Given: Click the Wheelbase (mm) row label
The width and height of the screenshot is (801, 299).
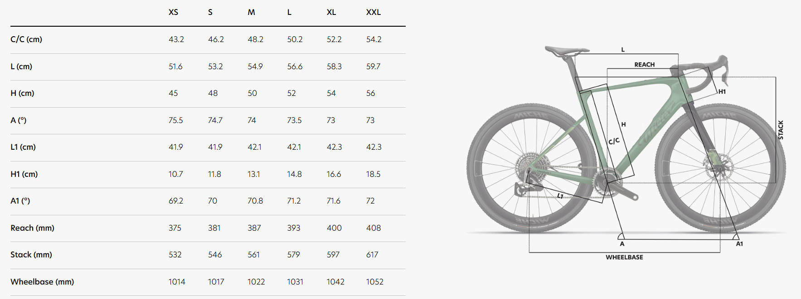Looking at the screenshot, I should (42, 282).
